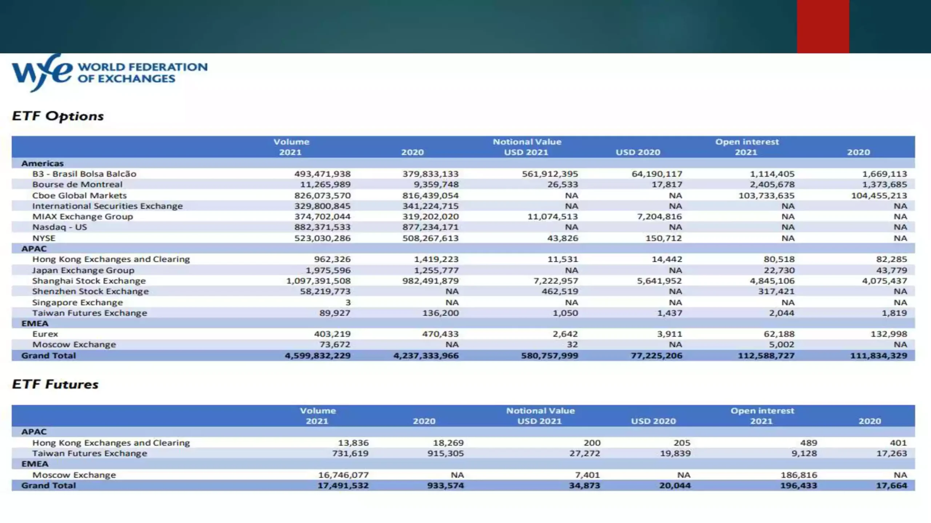Click the value 374,702,044
Image resolution: width=931 pixels, height=523 pixels.
pos(323,216)
